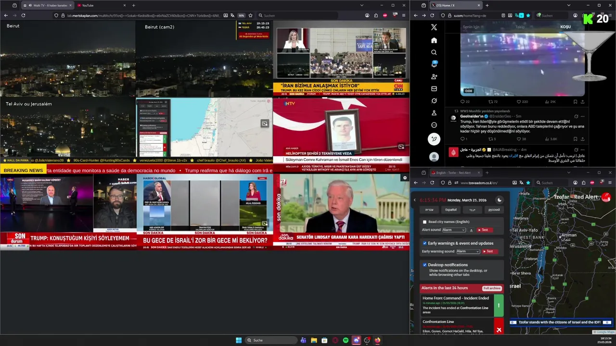Open Spotify from taskbar
616x346 pixels.
(346, 340)
